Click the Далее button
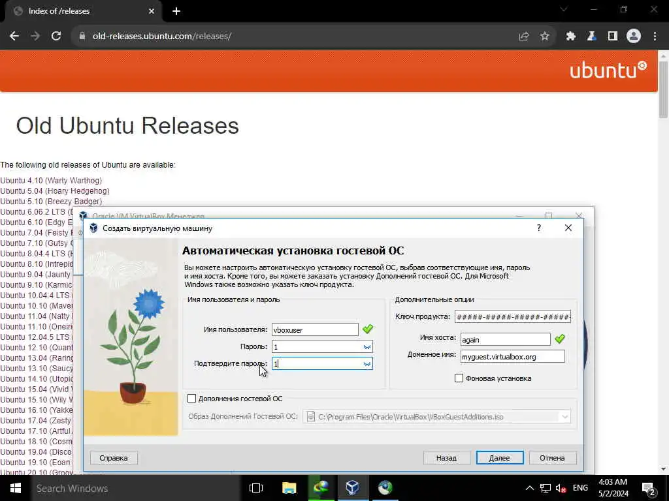669x501 pixels. 500,458
